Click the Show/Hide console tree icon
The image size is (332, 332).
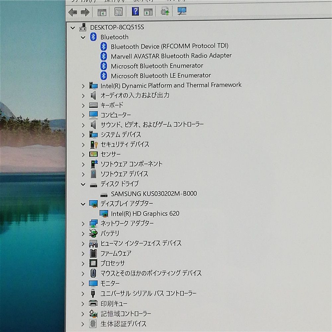coord(101,12)
